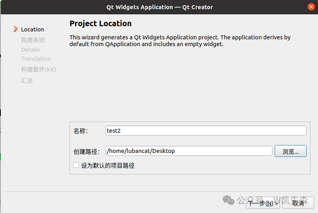Viewport: 318px width, 213px height.
Task: Click the 名称 label
Action: click(81, 131)
